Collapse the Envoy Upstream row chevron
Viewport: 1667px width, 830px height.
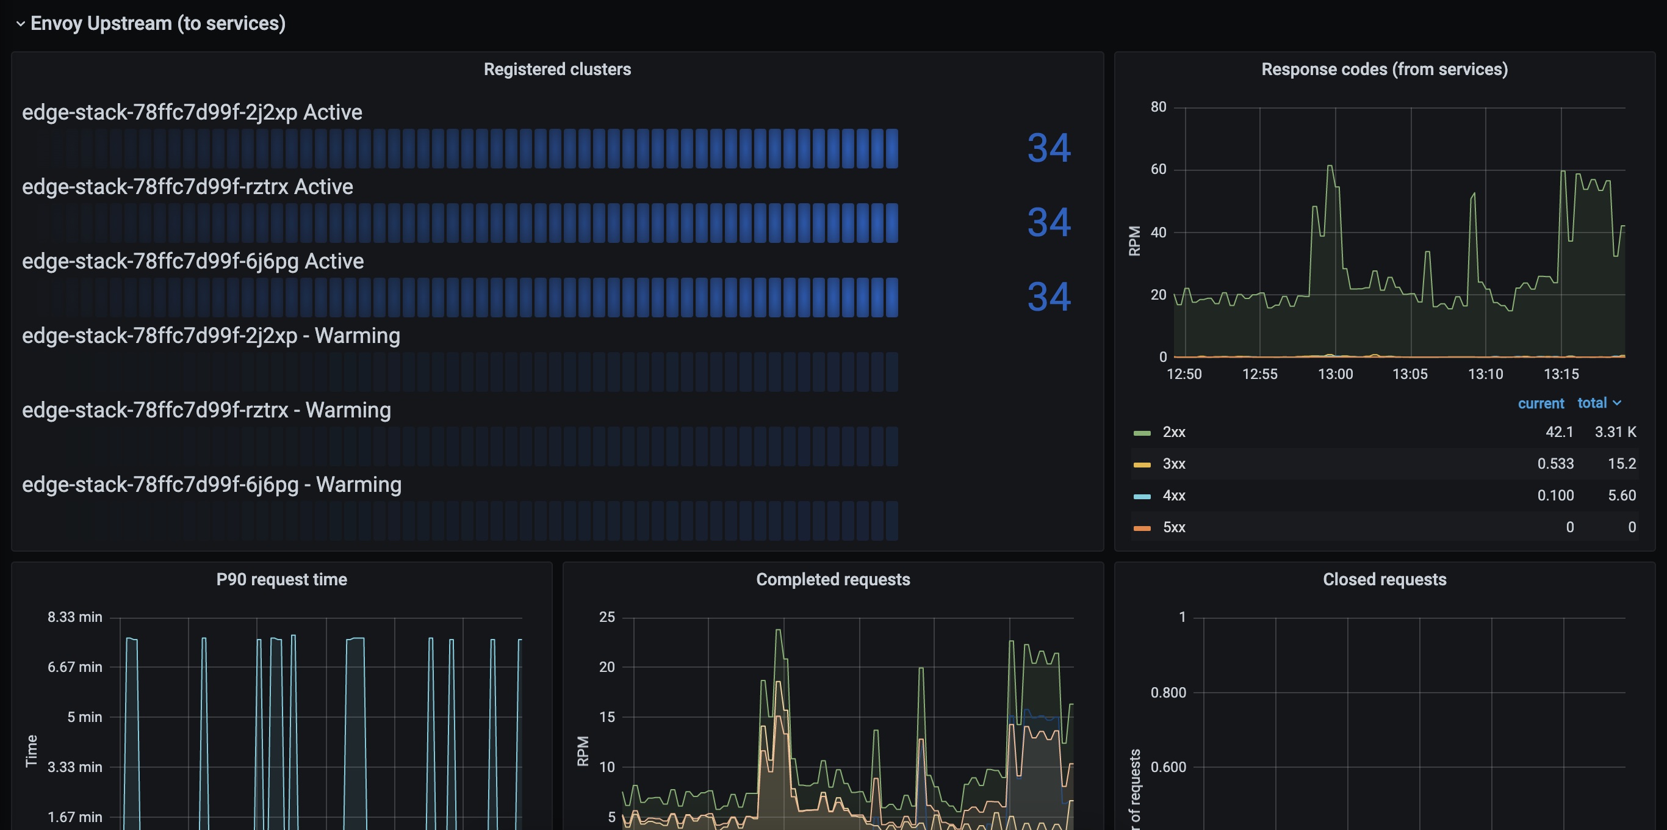[x=20, y=24]
